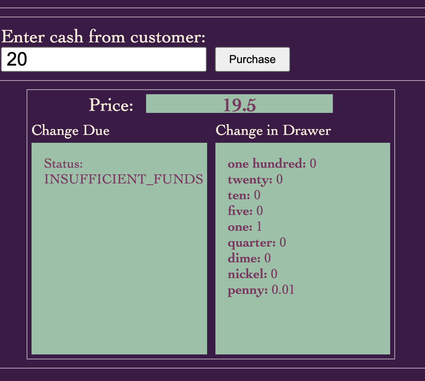Click the twenty drawer entry

(255, 179)
